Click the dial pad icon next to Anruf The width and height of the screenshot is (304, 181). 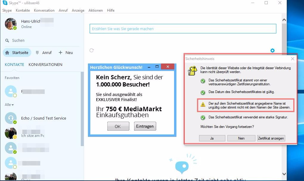coord(37,52)
